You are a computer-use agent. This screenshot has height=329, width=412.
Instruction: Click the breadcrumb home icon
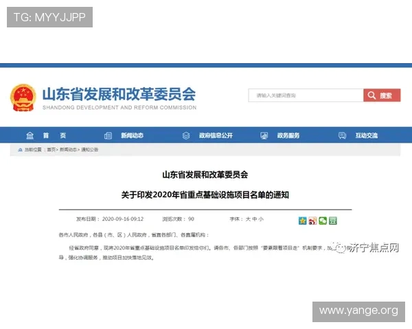[20, 149]
